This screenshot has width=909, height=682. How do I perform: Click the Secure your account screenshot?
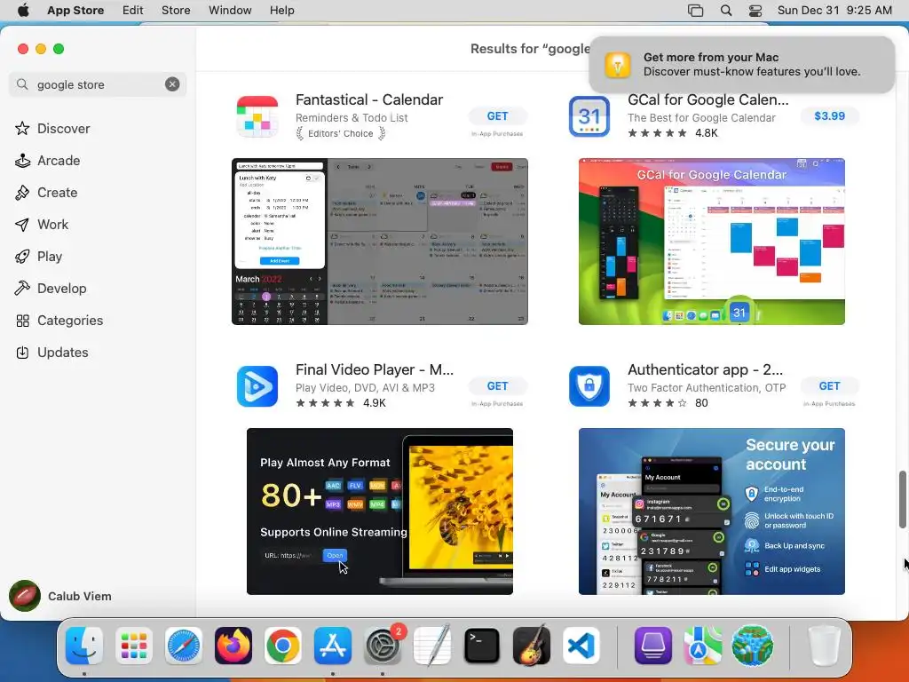point(711,511)
